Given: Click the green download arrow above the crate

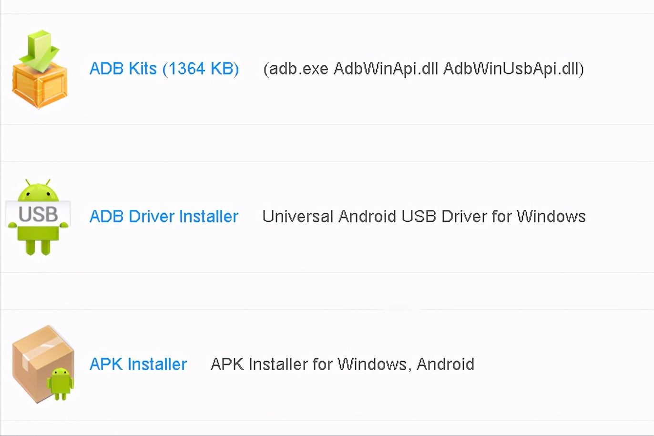Looking at the screenshot, I should tap(39, 51).
